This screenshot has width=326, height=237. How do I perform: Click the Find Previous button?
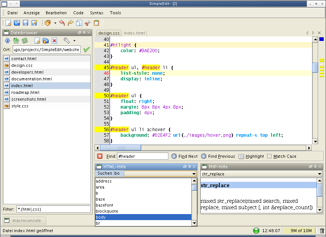coord(218,156)
